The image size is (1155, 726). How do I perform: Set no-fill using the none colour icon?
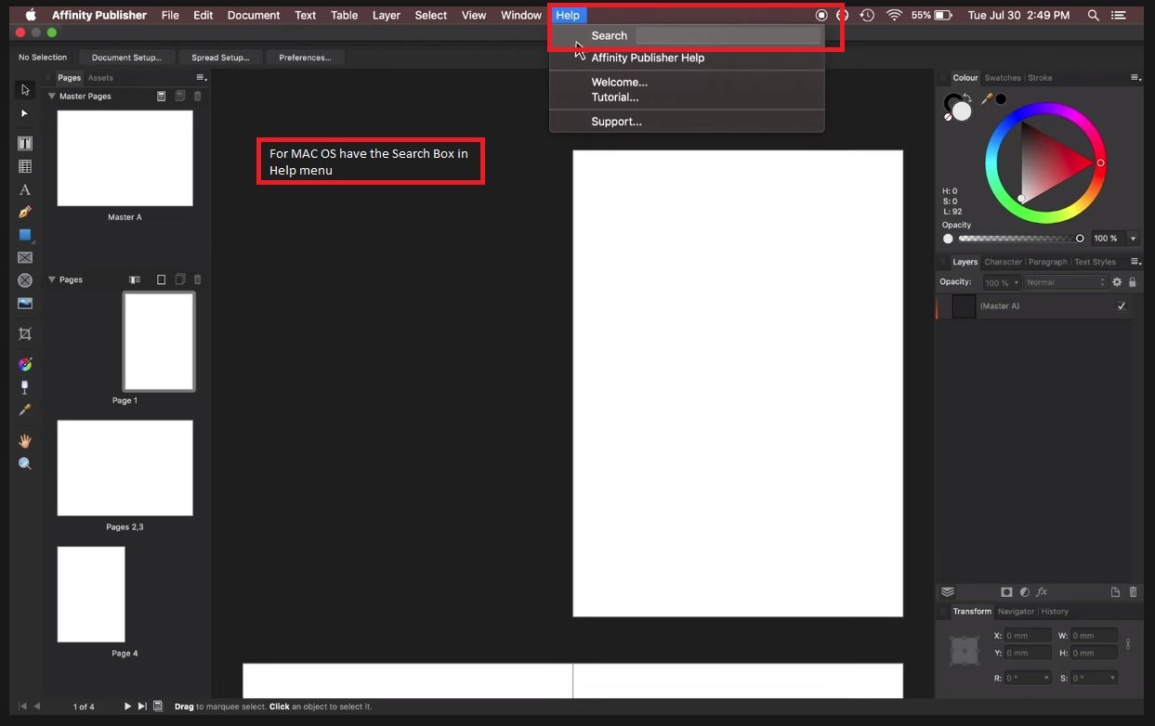[948, 117]
